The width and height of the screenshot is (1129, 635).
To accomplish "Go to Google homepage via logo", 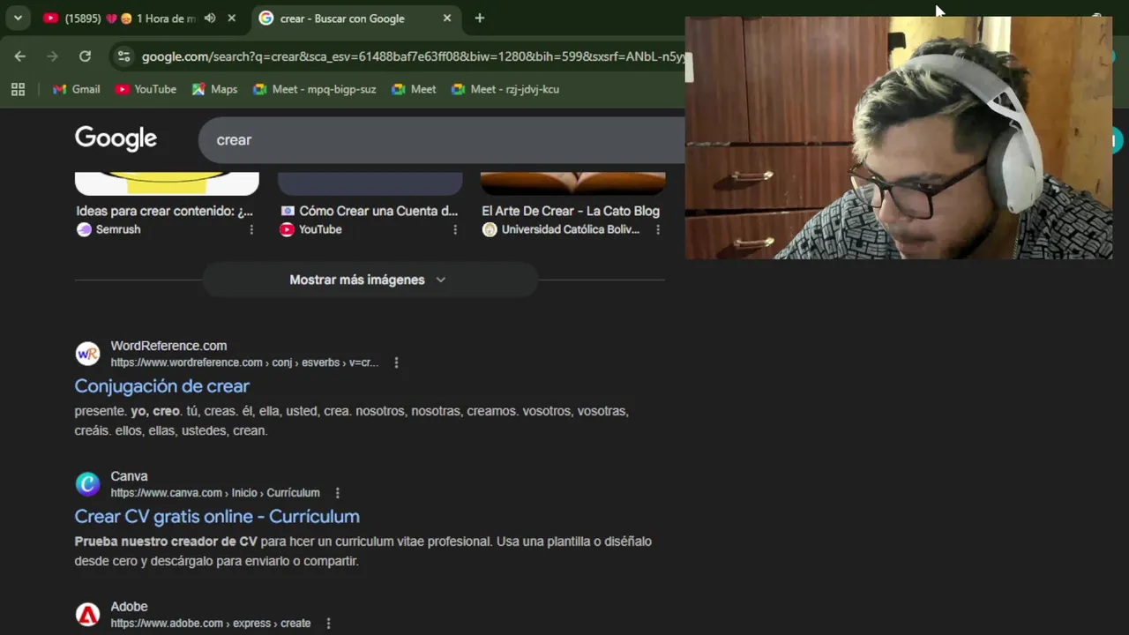I will coord(116,138).
